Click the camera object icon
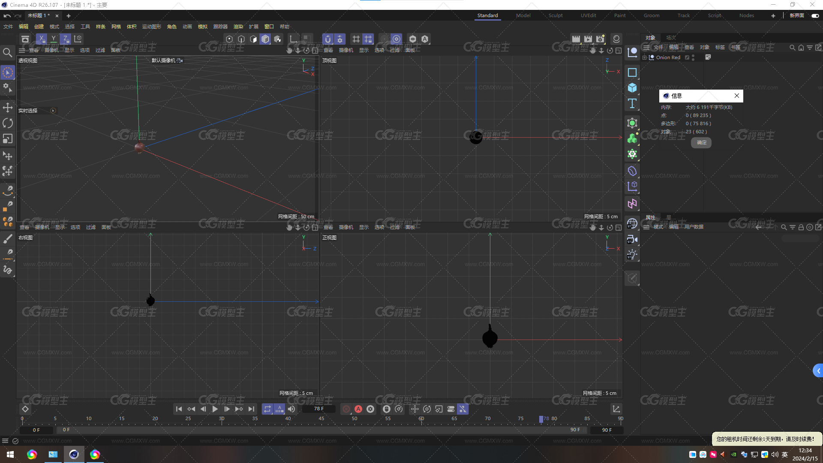 (x=632, y=239)
